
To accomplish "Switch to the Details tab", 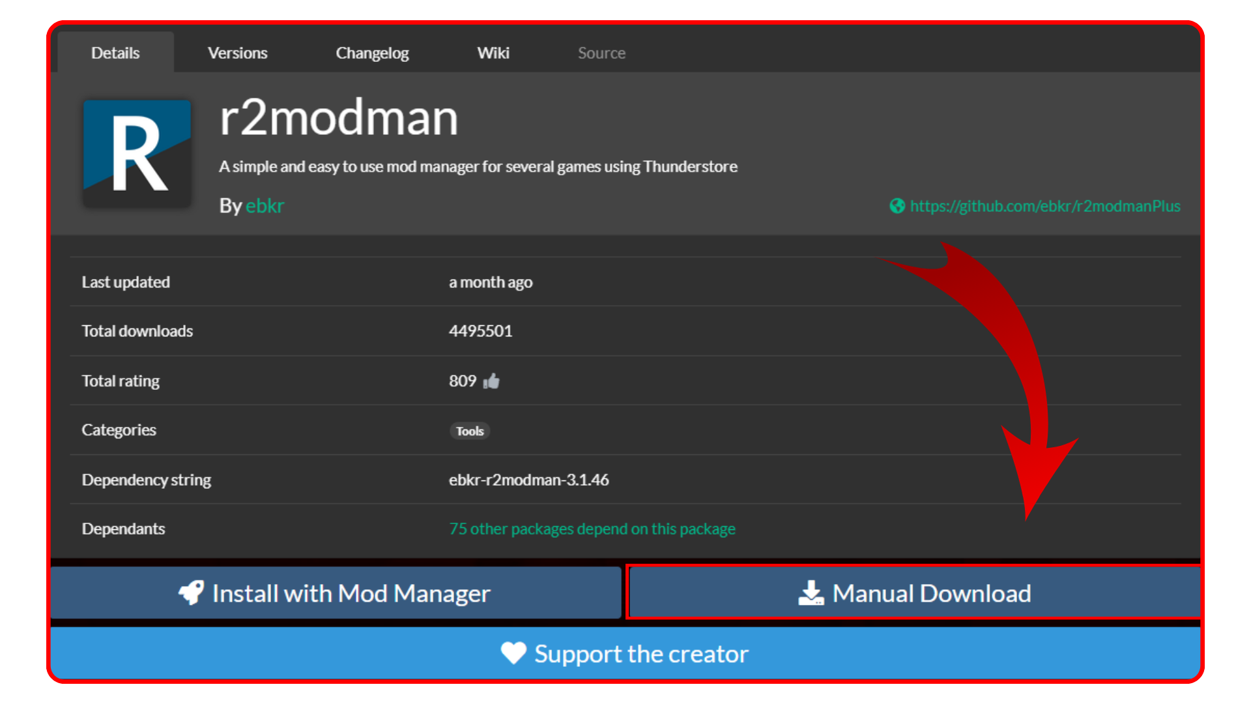I will (115, 53).
